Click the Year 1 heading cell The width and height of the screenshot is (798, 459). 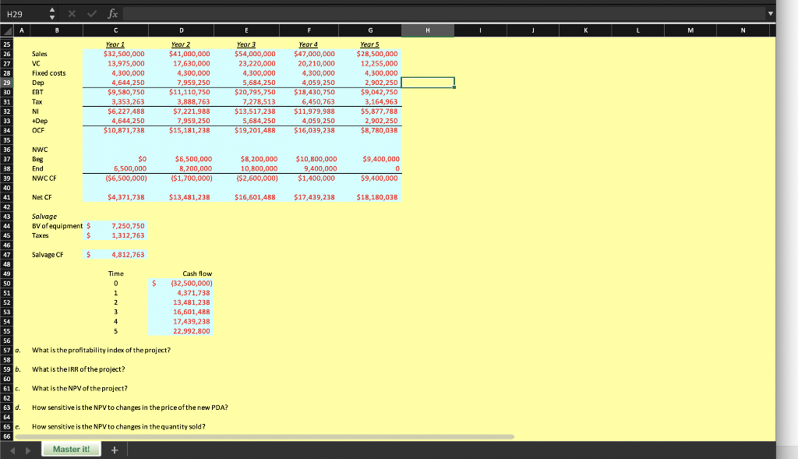click(x=115, y=44)
